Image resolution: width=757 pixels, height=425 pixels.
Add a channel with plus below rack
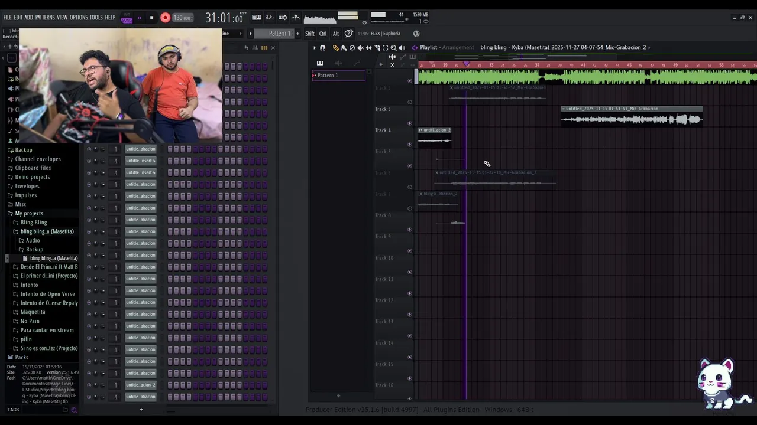[141, 409]
